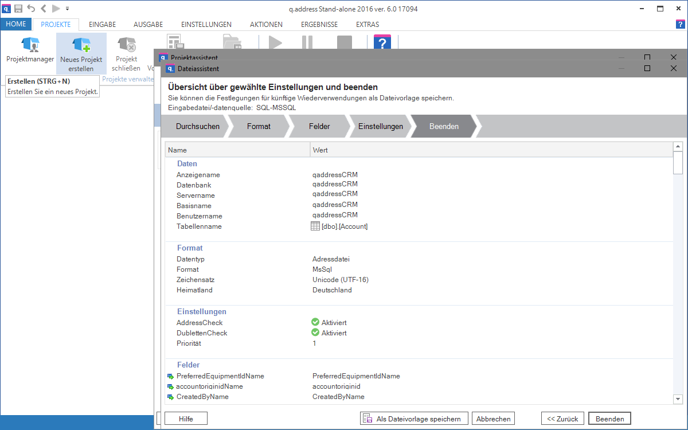Click the green DublettenCheck Aktiviert checkmark
Viewport: 688px width, 430px height.
coord(315,333)
